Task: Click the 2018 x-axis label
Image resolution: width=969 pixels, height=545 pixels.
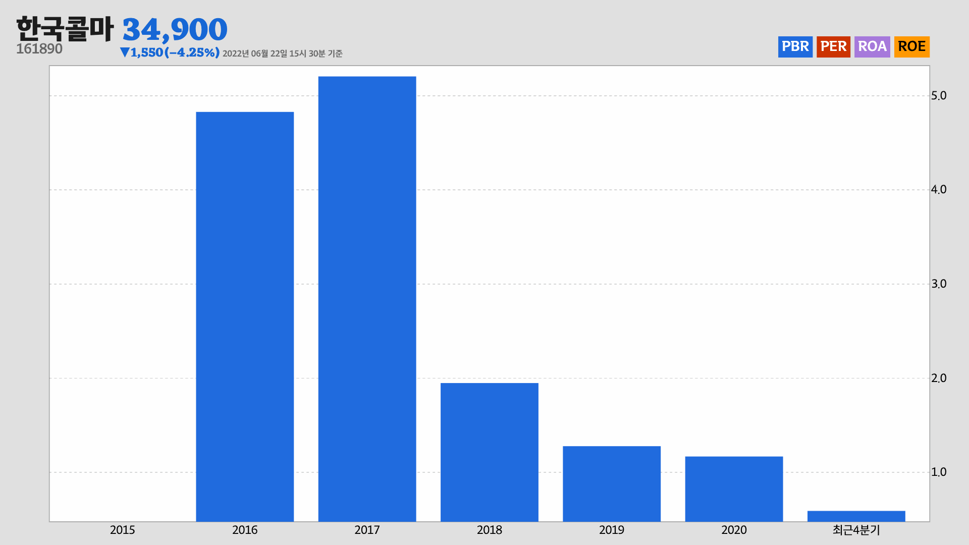Action: [490, 530]
